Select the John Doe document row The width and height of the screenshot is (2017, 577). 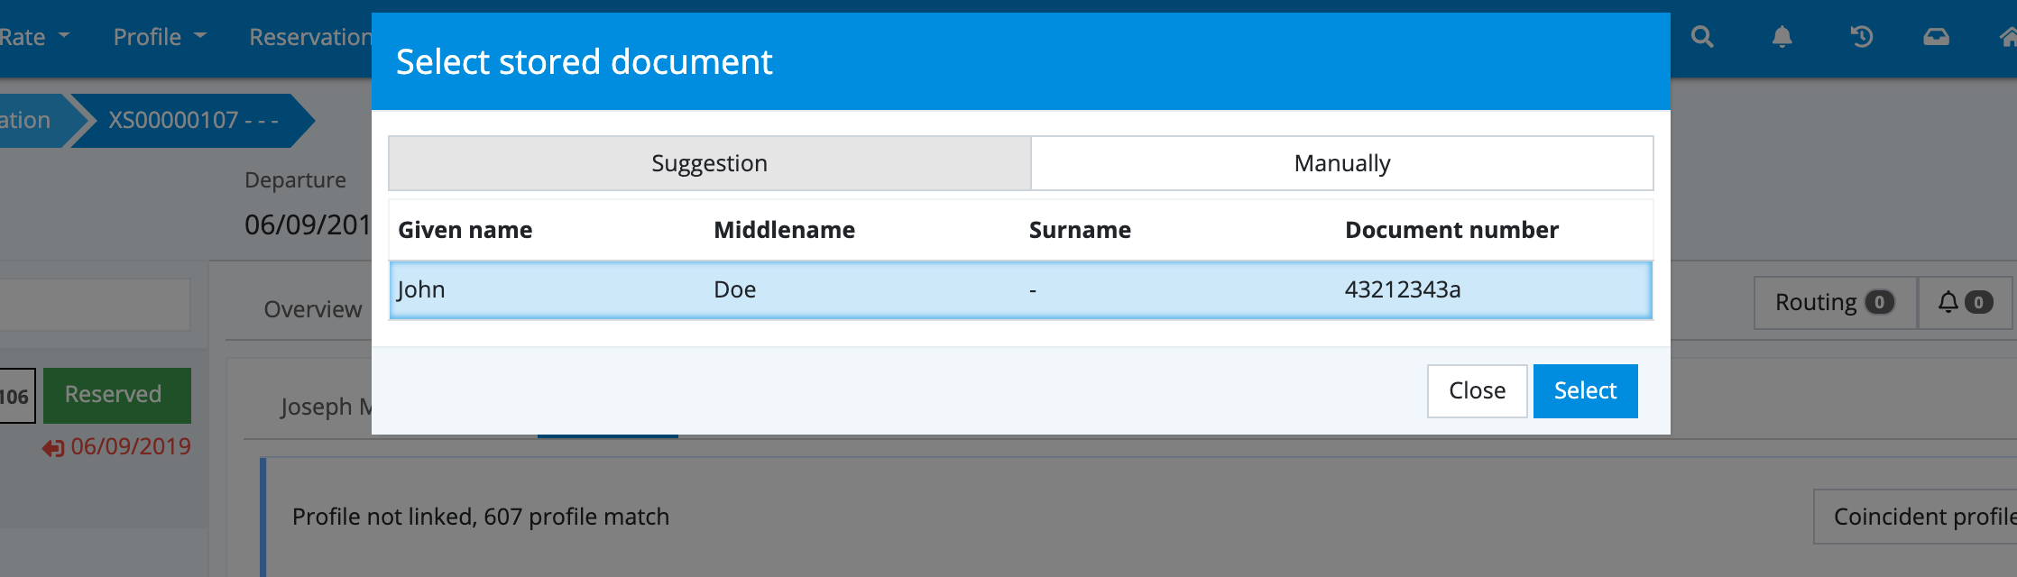click(1019, 290)
